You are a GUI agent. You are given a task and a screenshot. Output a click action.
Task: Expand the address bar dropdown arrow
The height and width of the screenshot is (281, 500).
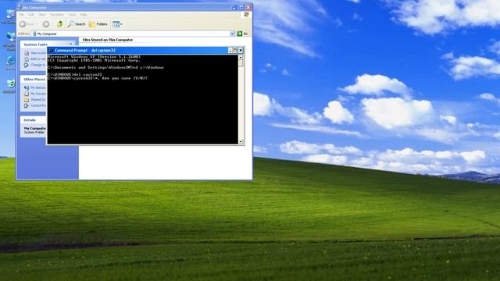tap(233, 34)
